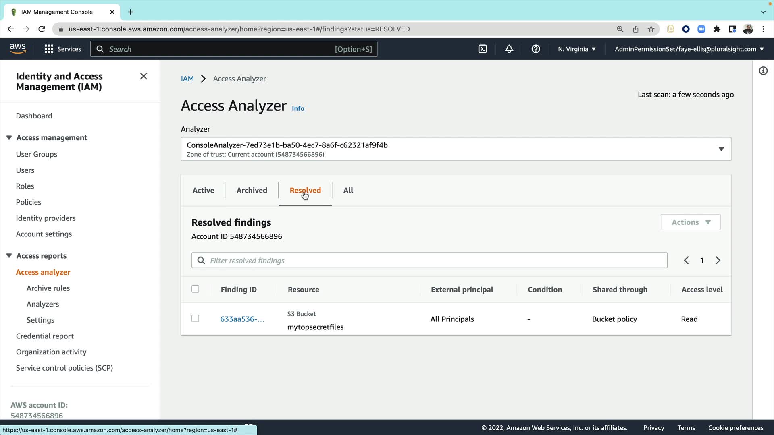Open the info panel icon at right edge
The height and width of the screenshot is (435, 774).
pos(763,71)
